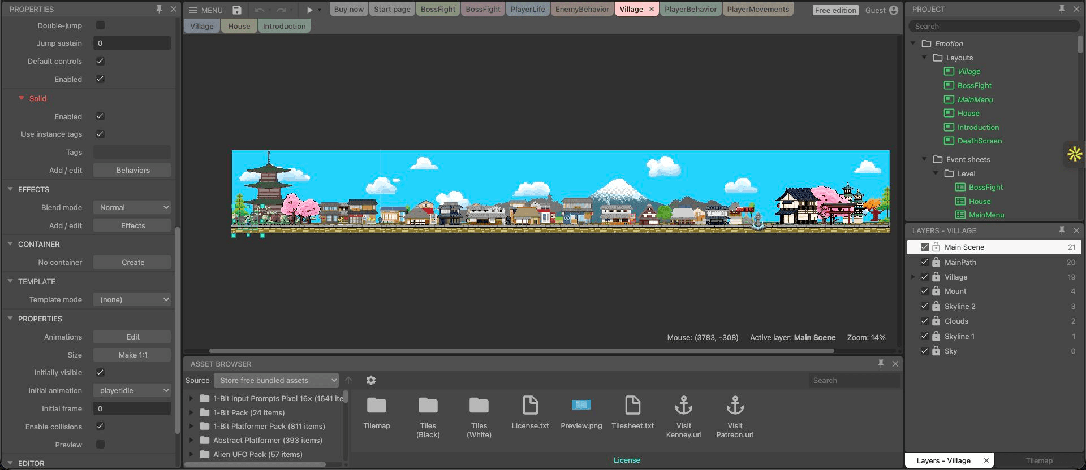This screenshot has height=470, width=1086.
Task: Collapse the Layouts folder in Project
Action: (x=925, y=58)
